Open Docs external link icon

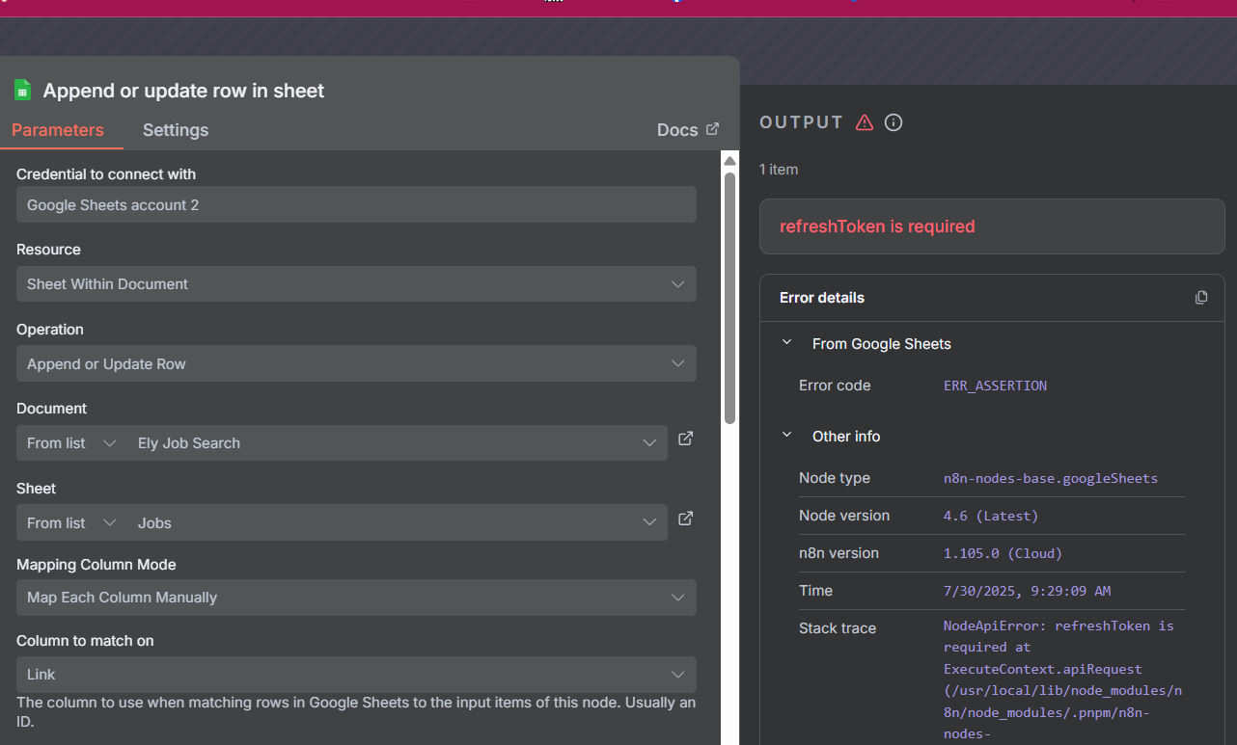713,129
